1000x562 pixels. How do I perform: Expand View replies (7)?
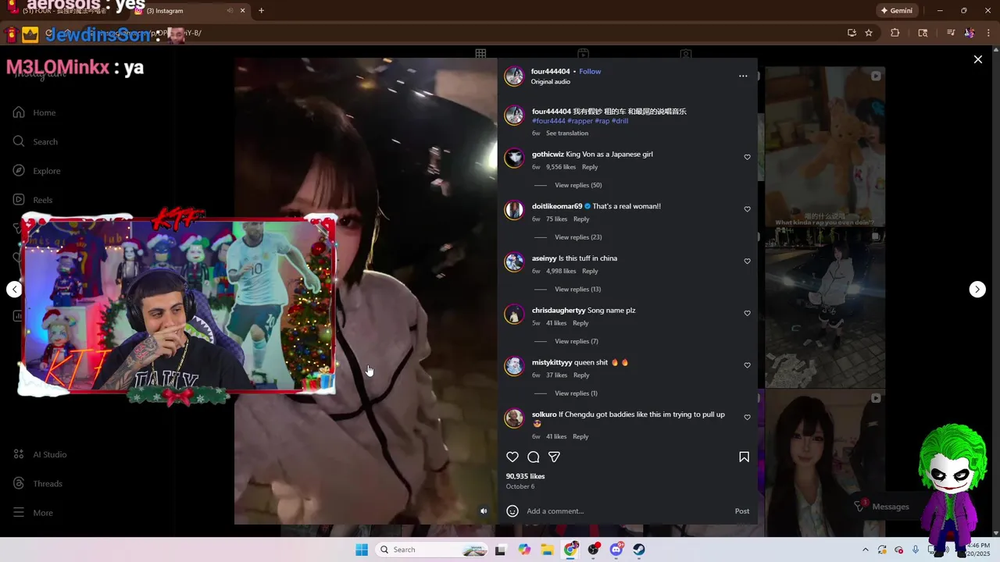coord(577,341)
